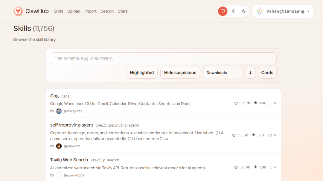Click the ClawHub lobster logo icon
This screenshot has height=181, width=323.
point(18,11)
